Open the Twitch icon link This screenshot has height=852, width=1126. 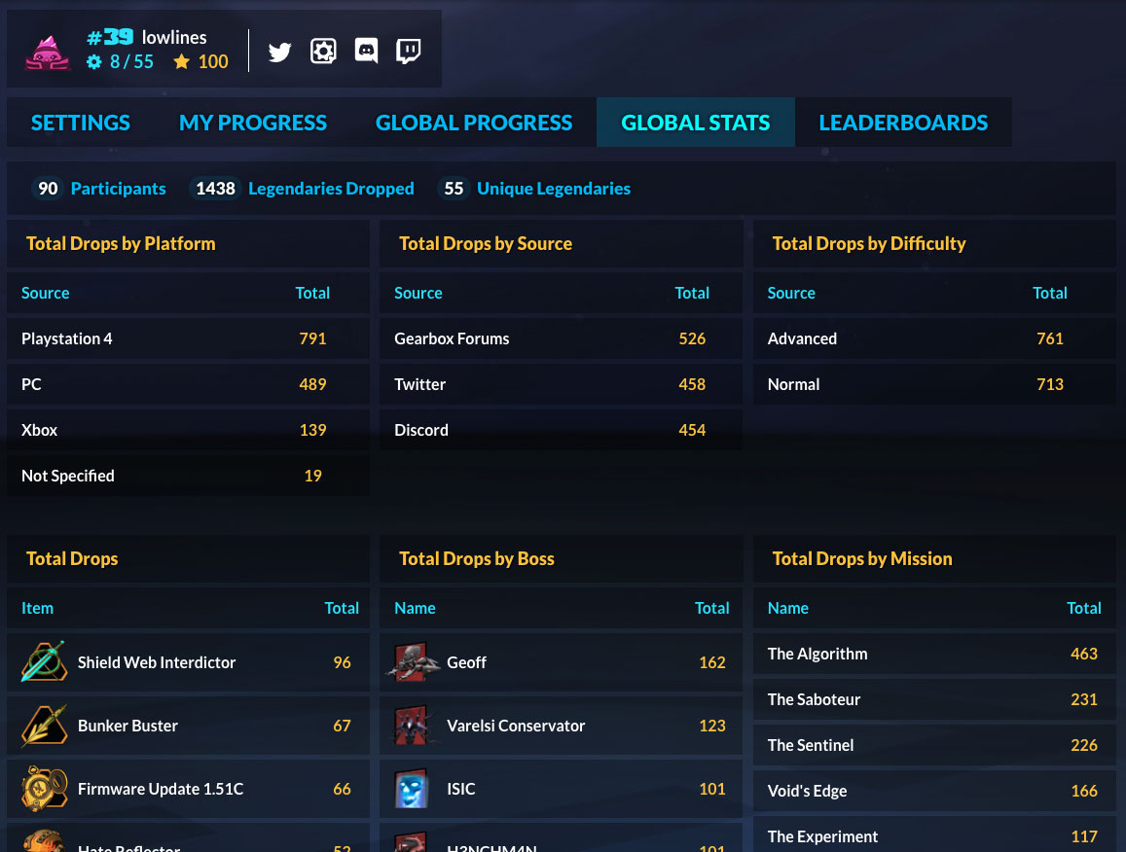point(409,52)
